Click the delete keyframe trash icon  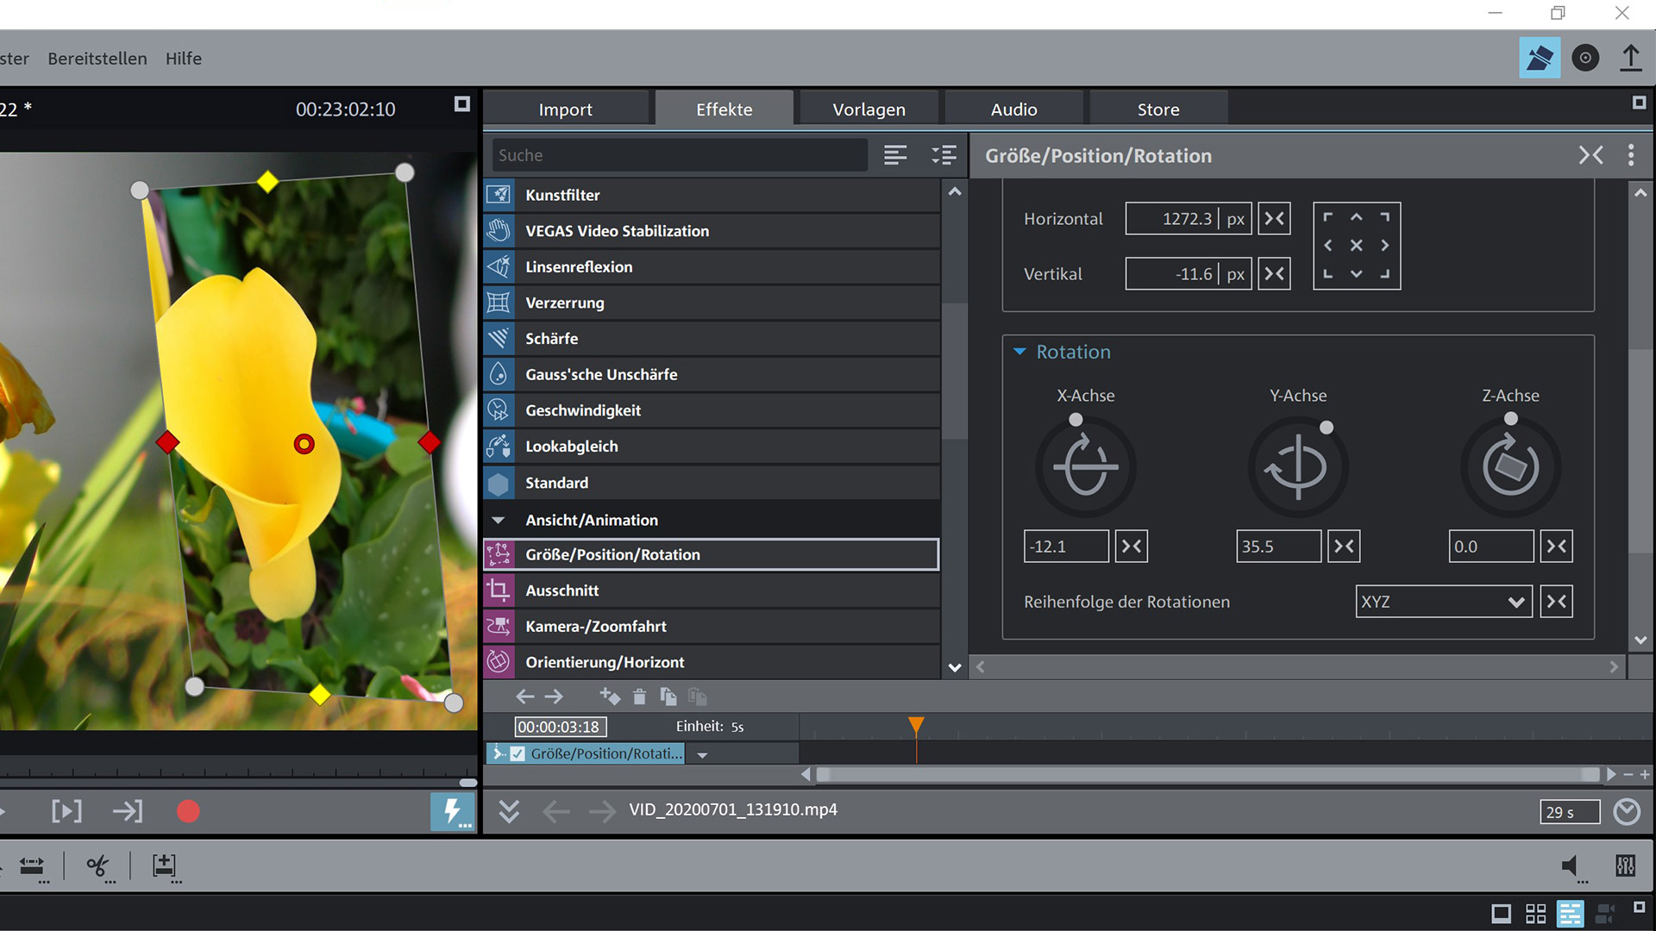(639, 697)
